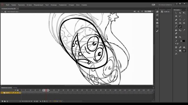Image resolution: width=188 pixels, height=105 pixels.
Task: Go to first frame button
Action: click(x=23, y=101)
